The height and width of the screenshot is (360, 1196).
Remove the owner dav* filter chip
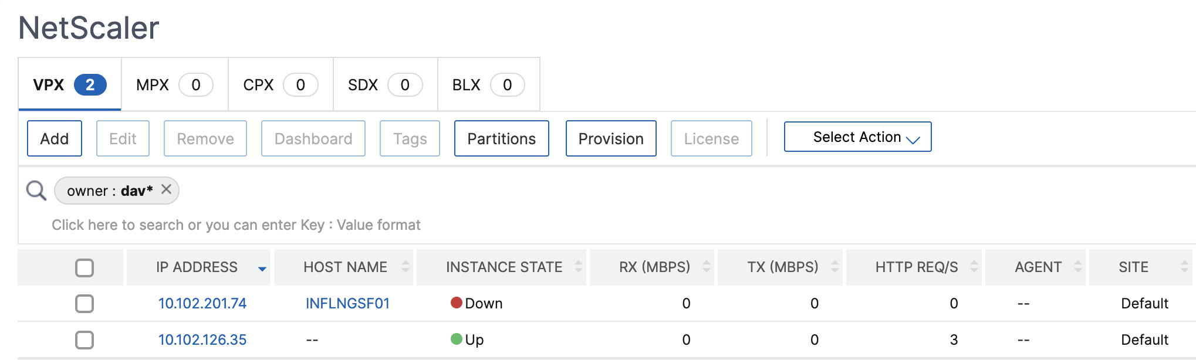click(x=166, y=189)
